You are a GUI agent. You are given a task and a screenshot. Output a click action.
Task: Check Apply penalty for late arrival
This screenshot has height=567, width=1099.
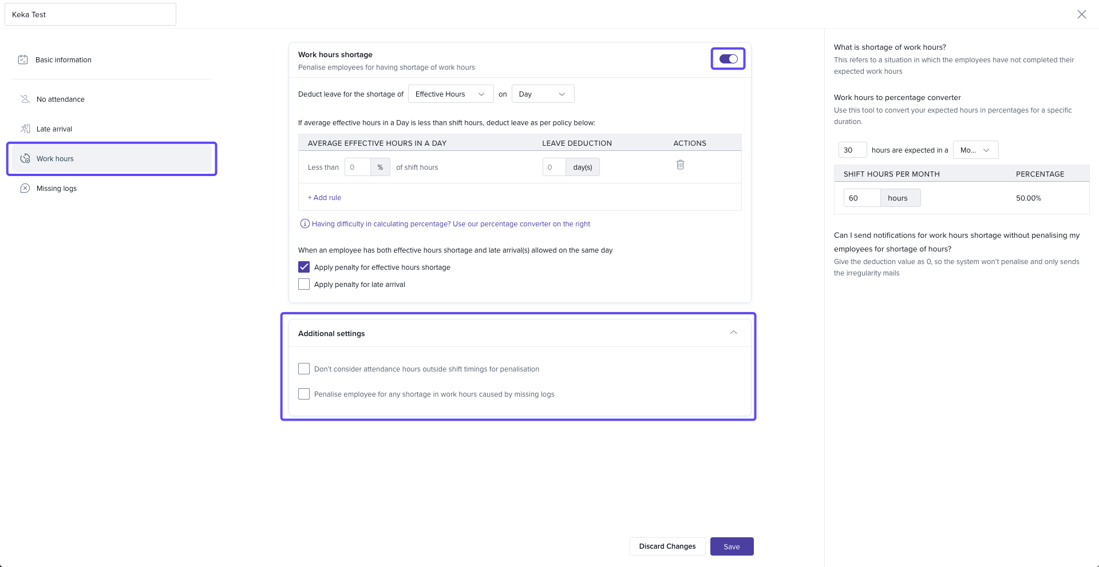(304, 284)
